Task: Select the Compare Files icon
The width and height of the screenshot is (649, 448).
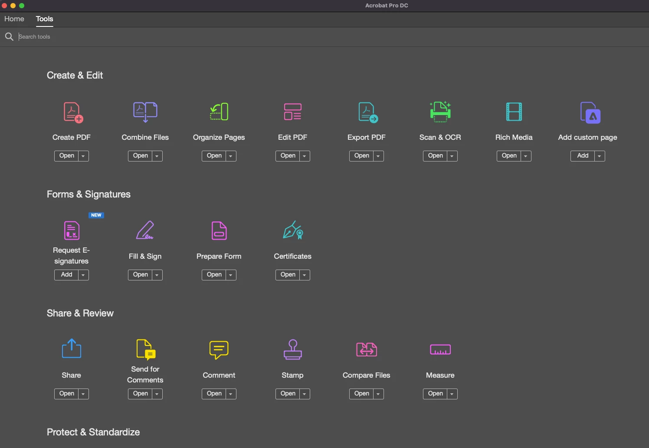Action: pos(367,349)
